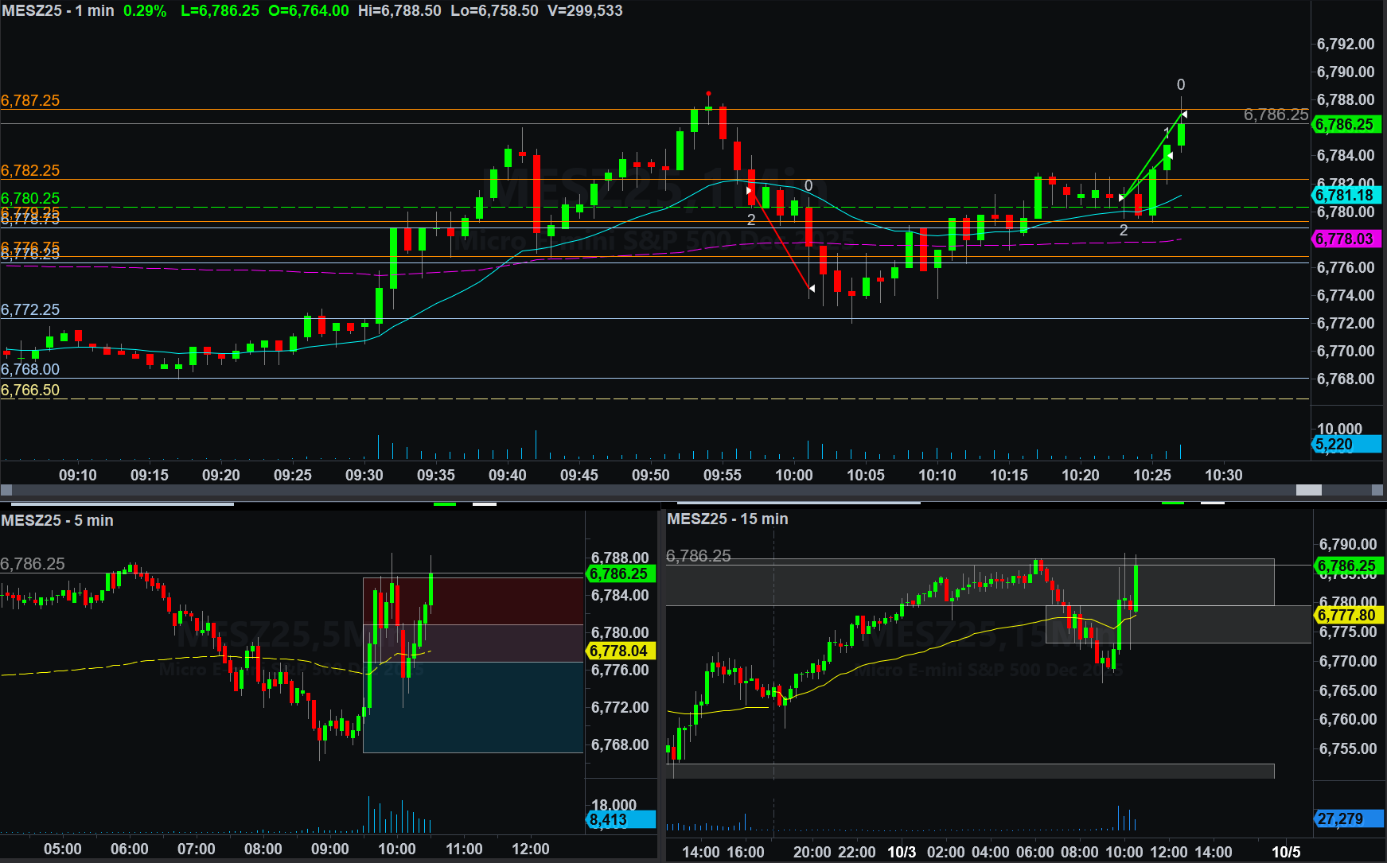Click the right arrow of the 1 min chart scrollbar
Screen dimensions: 1387x863
(1377, 490)
